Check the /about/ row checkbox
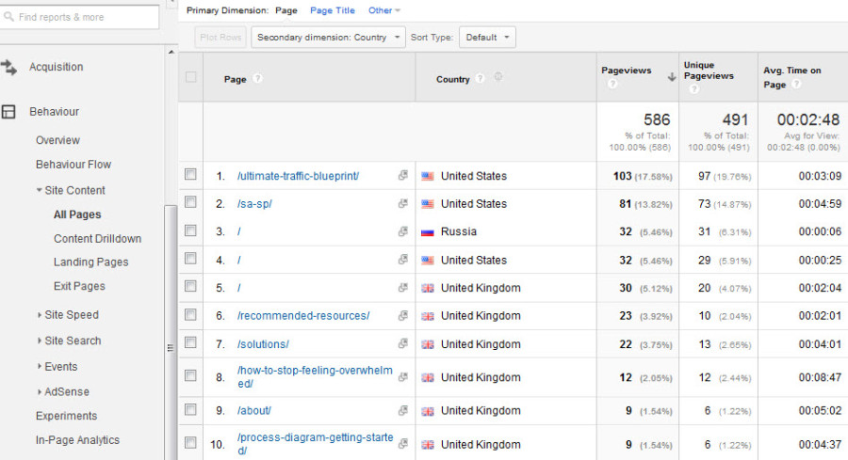848x460 pixels. coord(190,410)
